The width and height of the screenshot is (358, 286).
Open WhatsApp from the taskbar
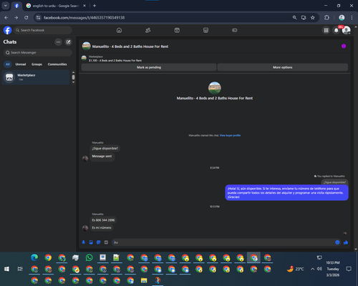pos(89,257)
